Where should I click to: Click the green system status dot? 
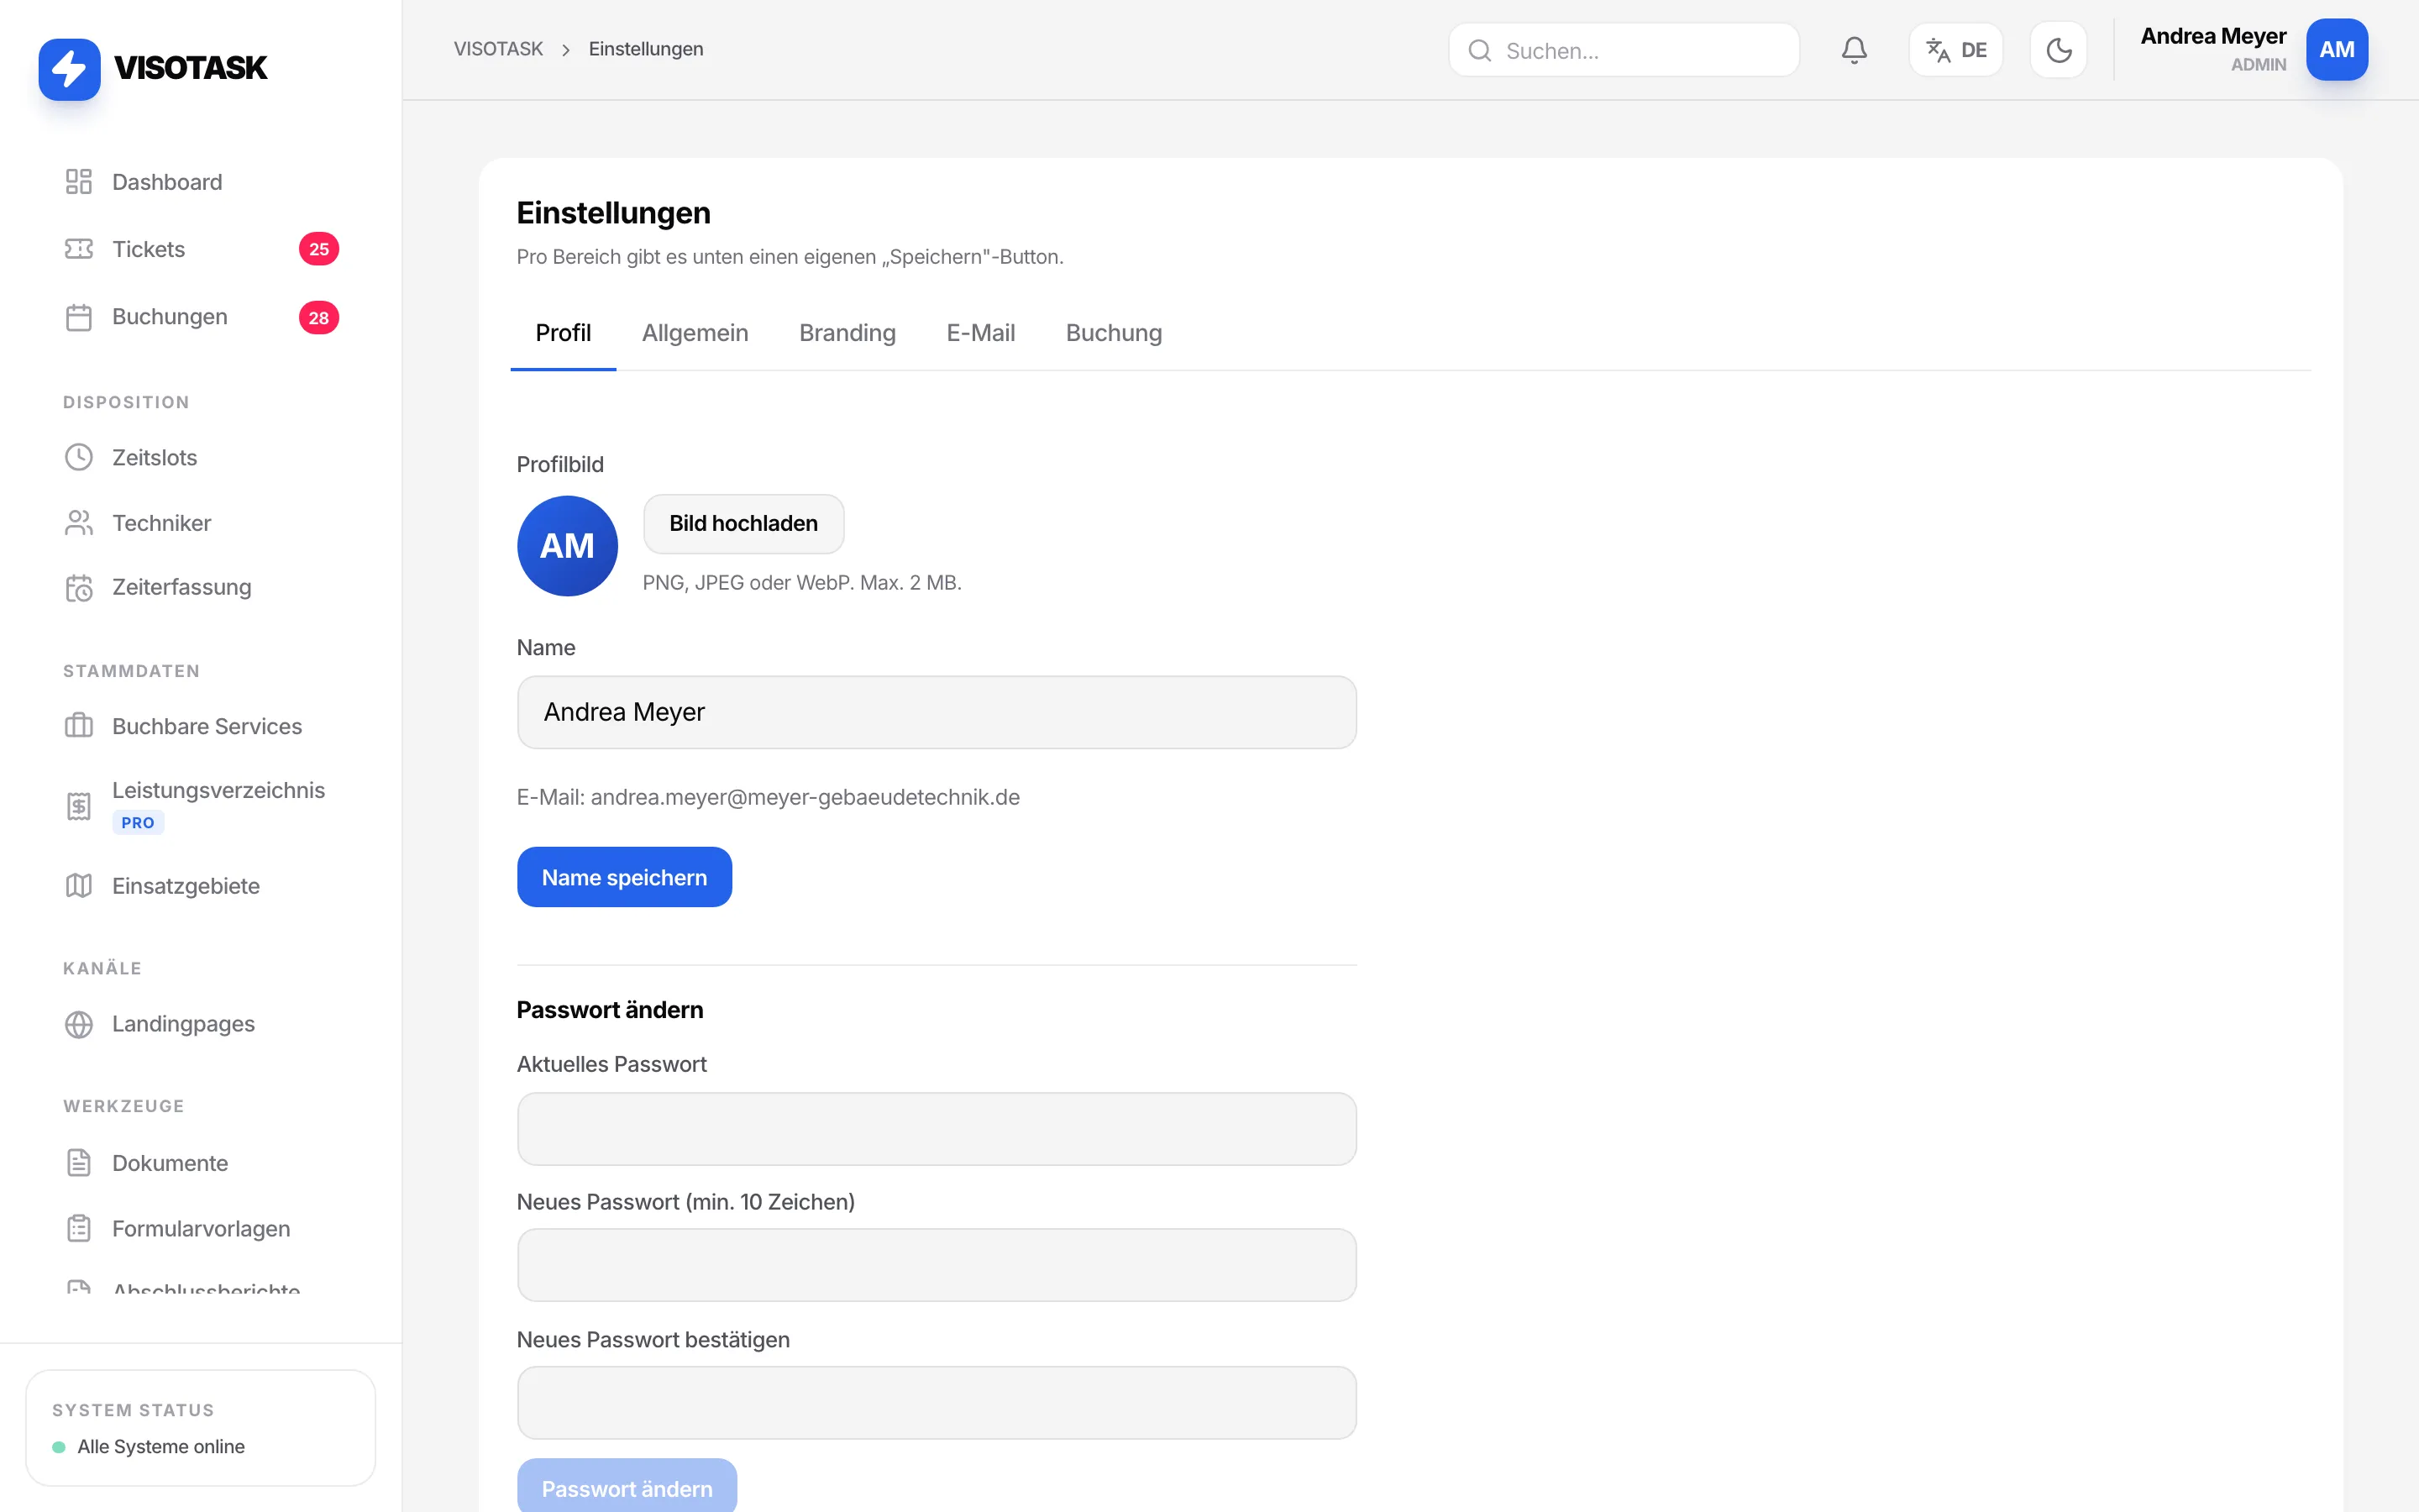pos(59,1447)
